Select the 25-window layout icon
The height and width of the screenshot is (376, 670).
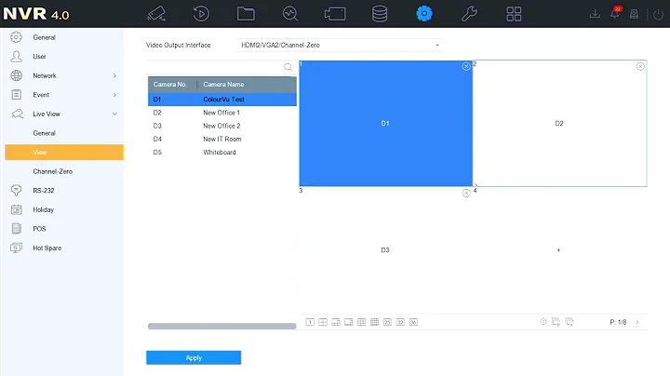(x=387, y=322)
